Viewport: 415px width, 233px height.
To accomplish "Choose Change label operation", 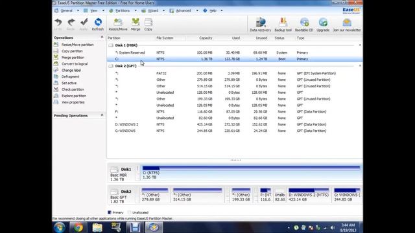I will pos(71,71).
